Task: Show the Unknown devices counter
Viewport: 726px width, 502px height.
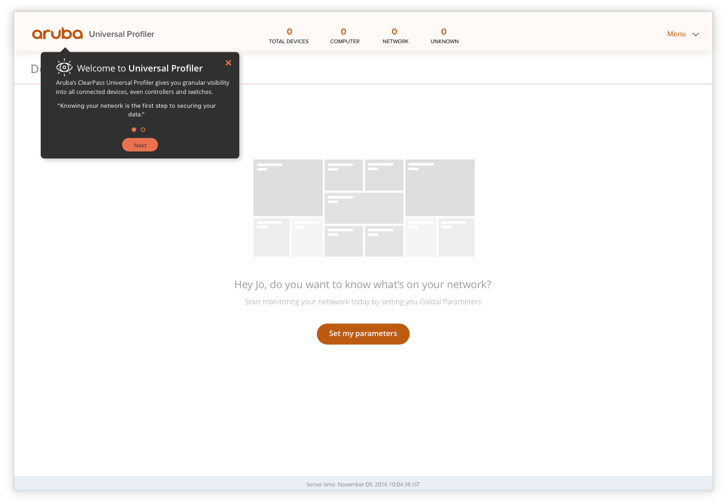Action: pyautogui.click(x=444, y=36)
